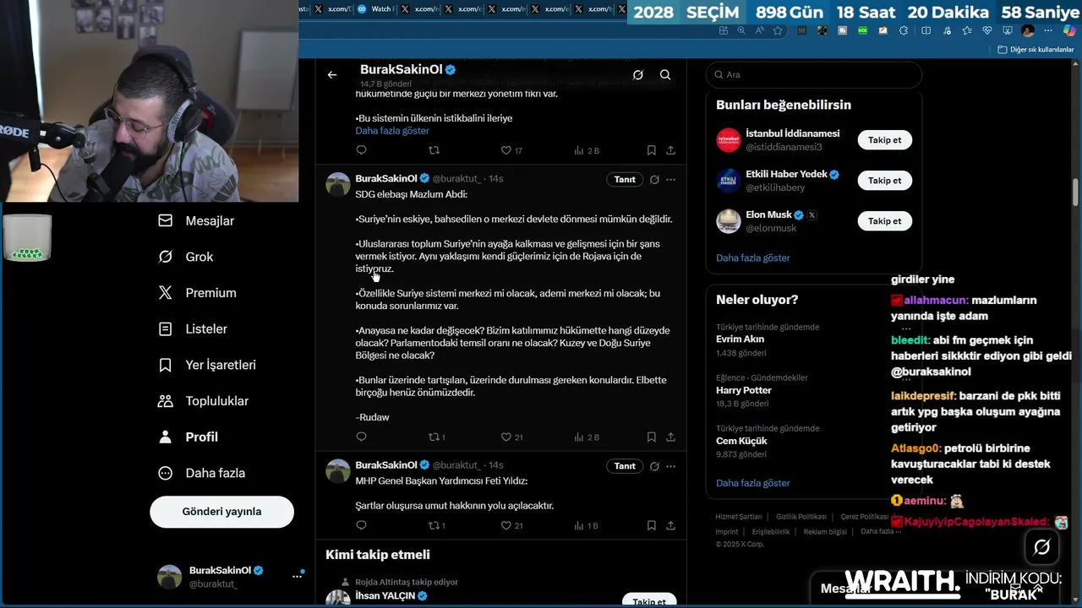1082x608 pixels.
Task: Repost the top post with 17 likes
Action: 434,150
